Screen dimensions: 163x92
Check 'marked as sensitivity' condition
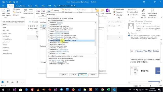[x=49, y=23]
